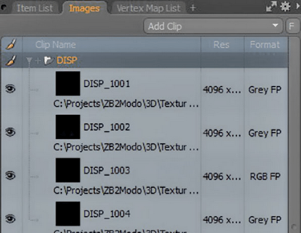Open panel settings gear icon
Image resolution: width=301 pixels, height=233 pixels.
[x=285, y=6]
